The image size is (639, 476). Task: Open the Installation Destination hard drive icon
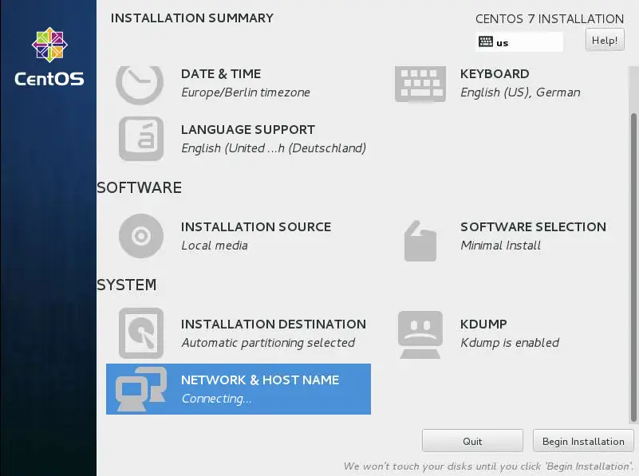141,332
